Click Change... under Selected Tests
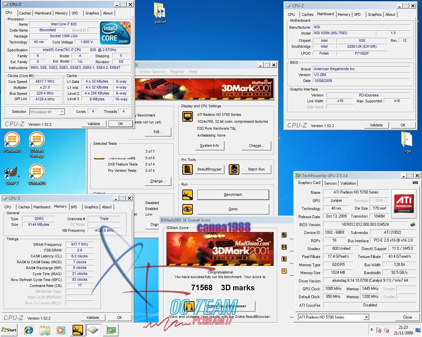This screenshot has height=337, width=422. [x=158, y=181]
